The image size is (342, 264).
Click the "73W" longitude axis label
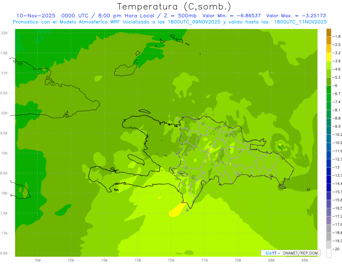click(x=138, y=260)
